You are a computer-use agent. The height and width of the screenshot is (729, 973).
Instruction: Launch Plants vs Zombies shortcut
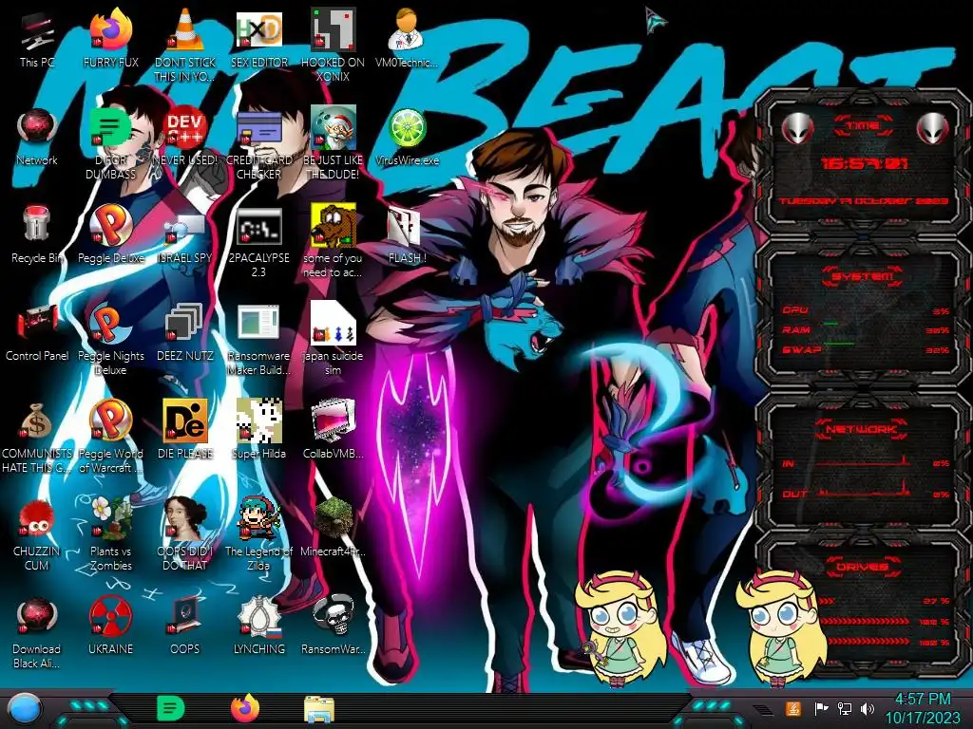(110, 533)
